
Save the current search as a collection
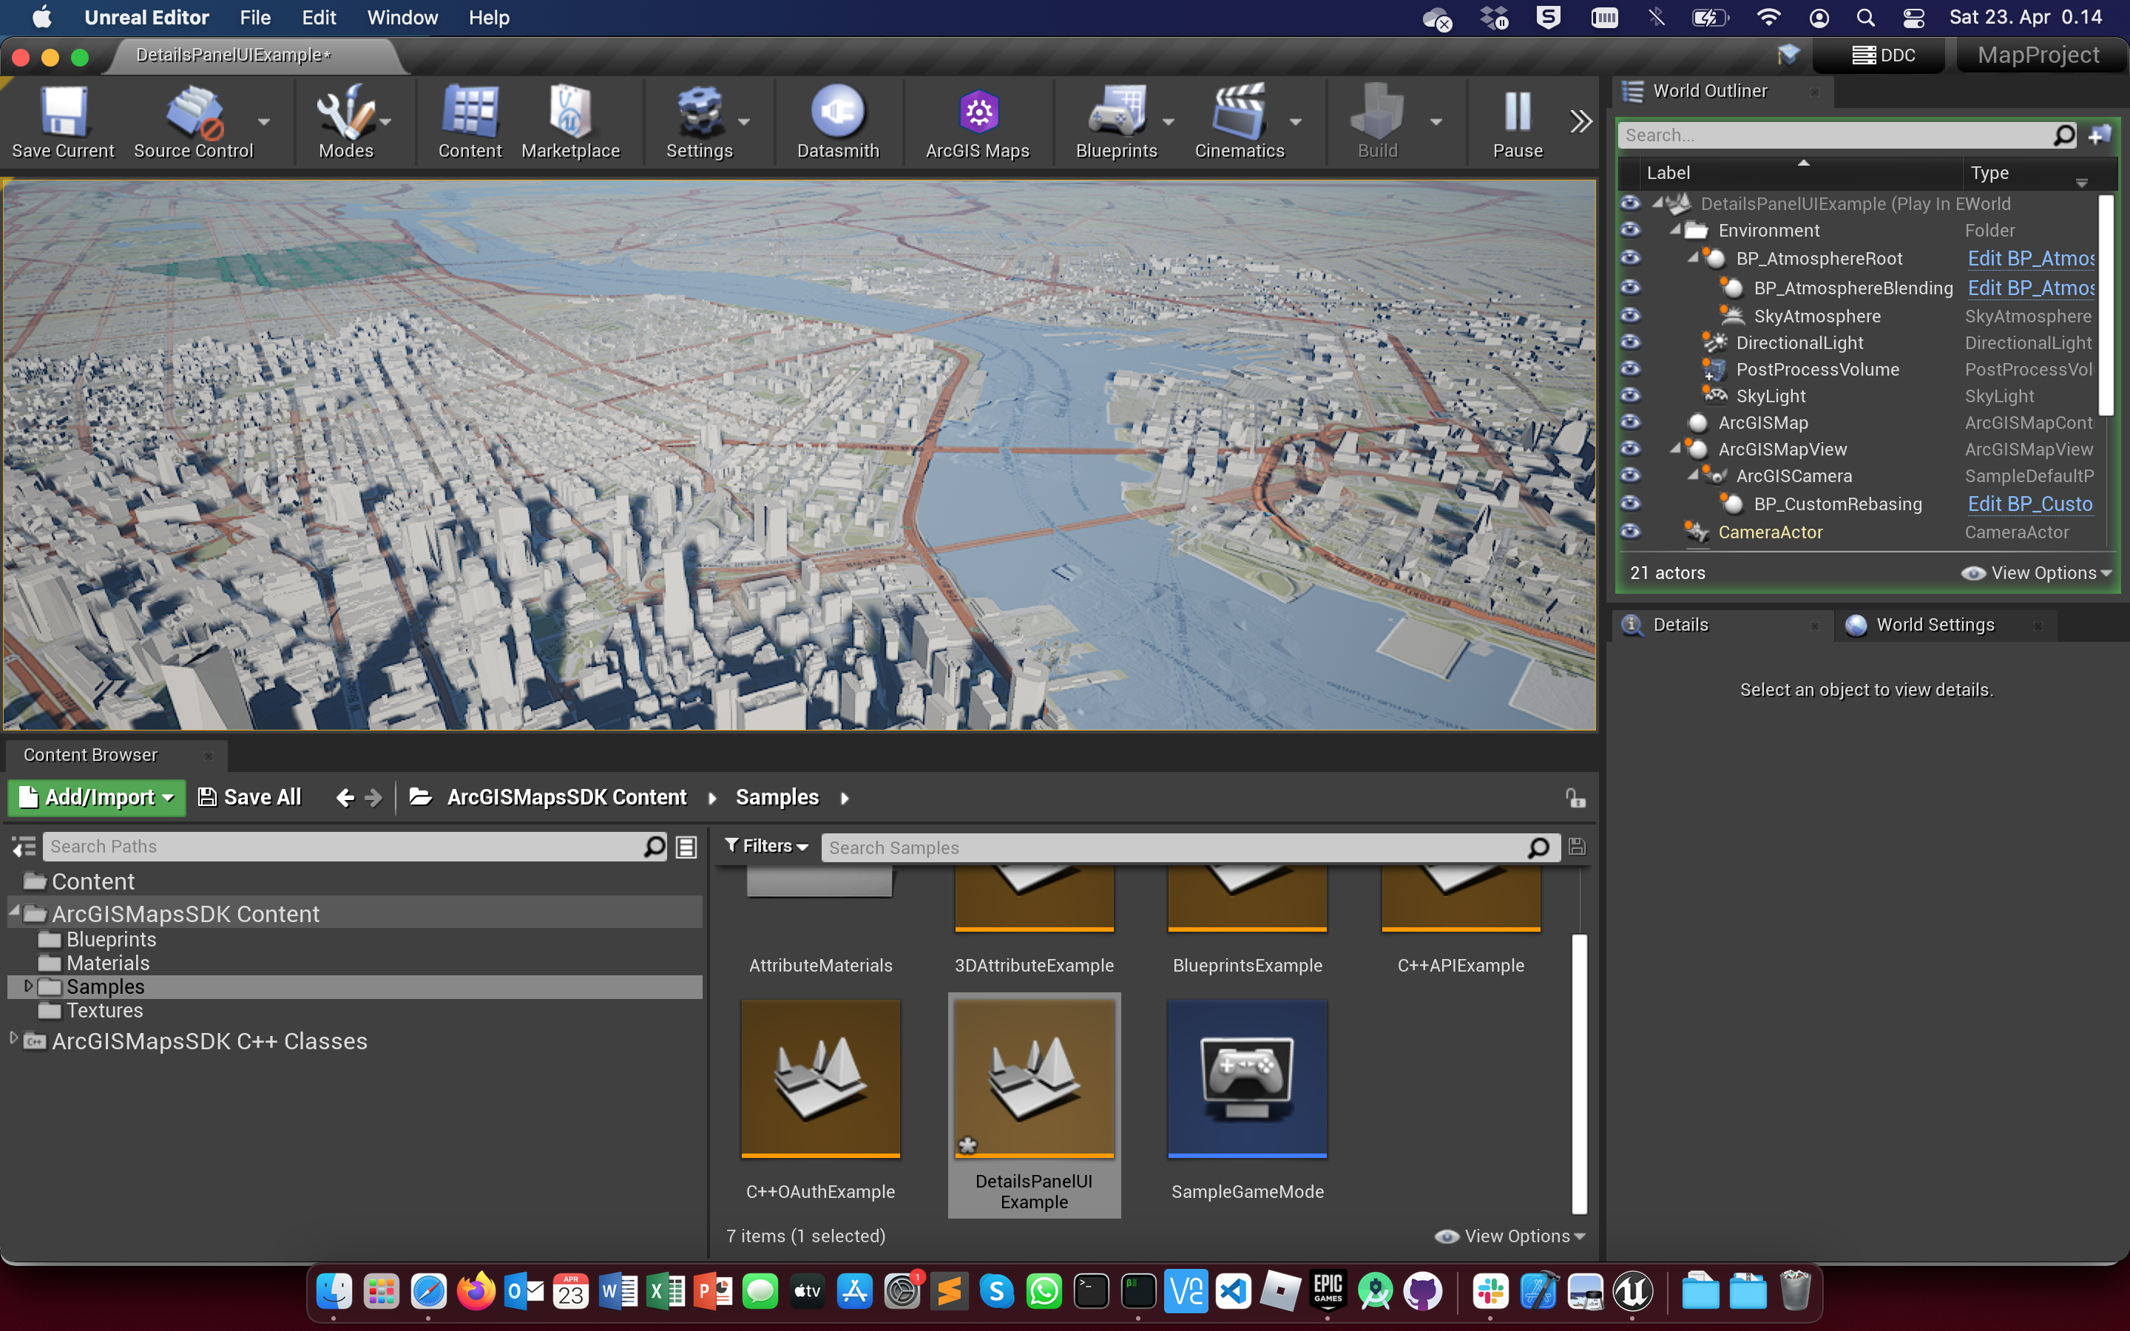tap(1578, 847)
